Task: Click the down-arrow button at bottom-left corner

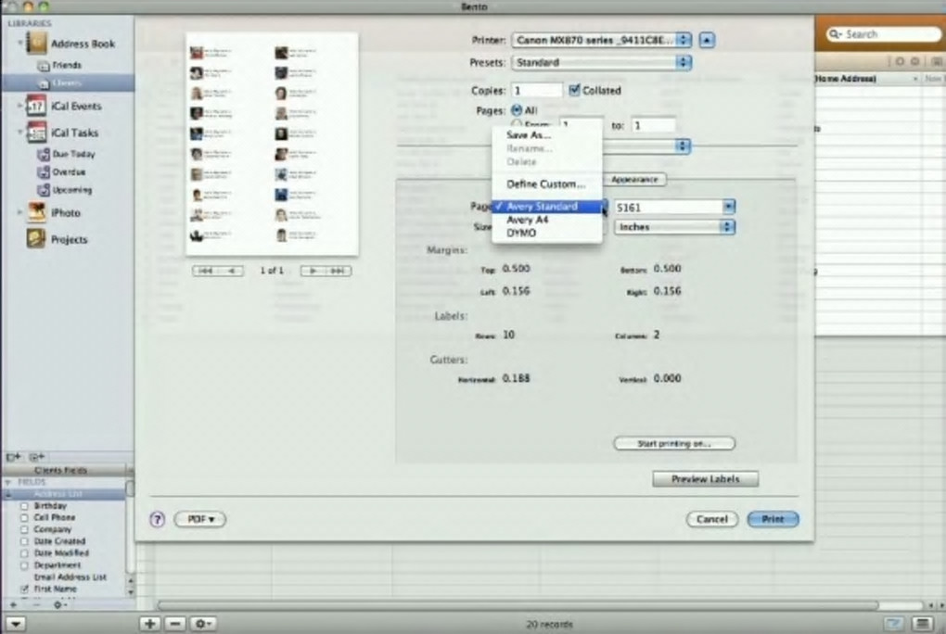Action: 15,625
